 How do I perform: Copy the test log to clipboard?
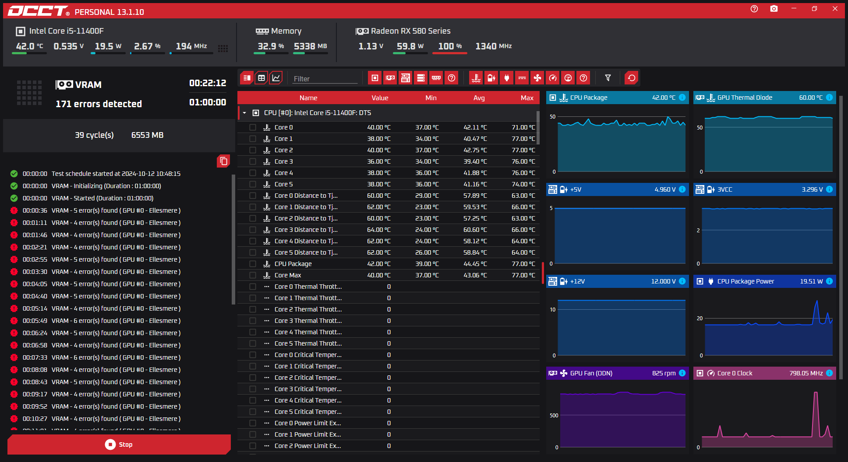click(x=223, y=161)
